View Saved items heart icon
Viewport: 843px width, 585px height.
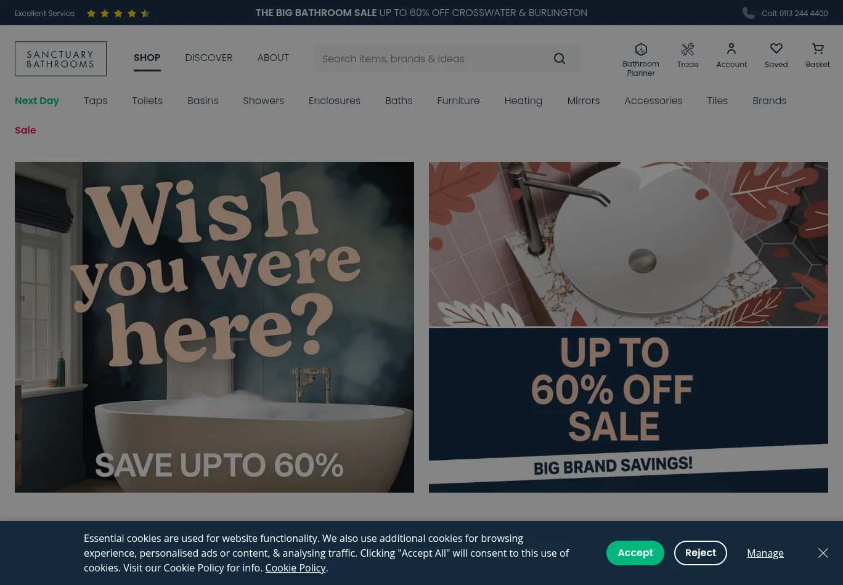pyautogui.click(x=776, y=49)
